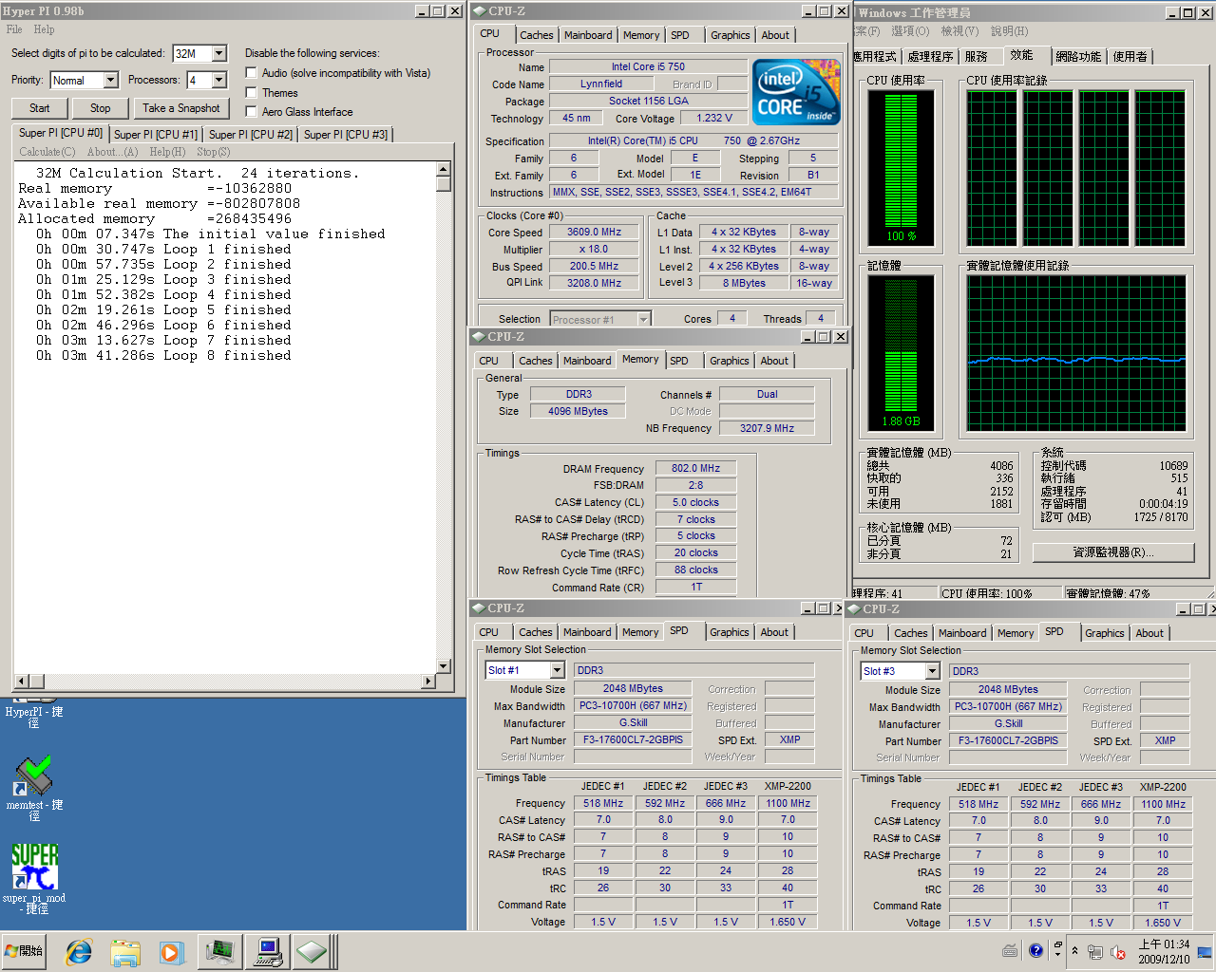Screen dimensions: 1216x972
Task: Click the scroll right arrow under Hyper PI output
Action: coord(428,682)
